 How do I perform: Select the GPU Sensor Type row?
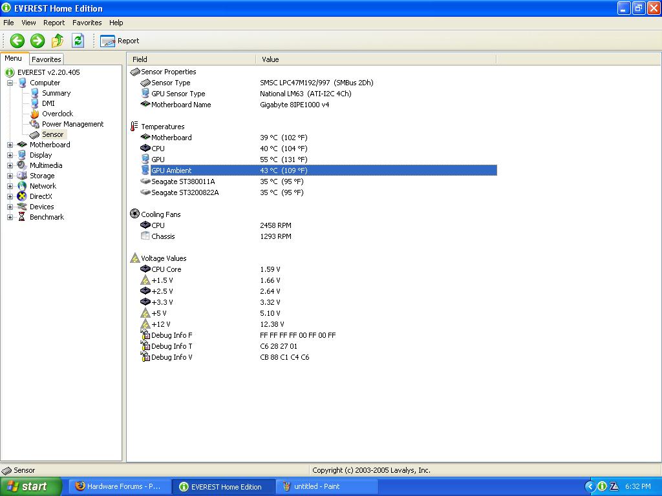[x=318, y=94]
